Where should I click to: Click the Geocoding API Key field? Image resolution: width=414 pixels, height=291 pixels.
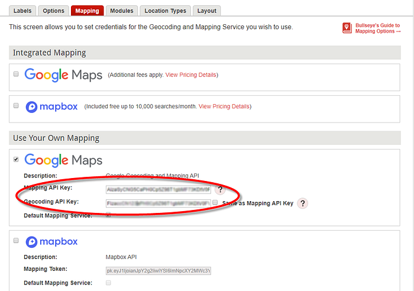coord(159,203)
